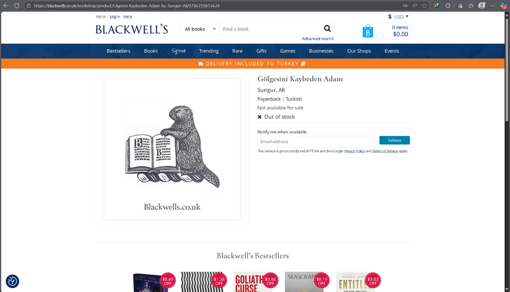The height and width of the screenshot is (292, 510).
Task: Refresh the page with reload icon
Action: (x=17, y=6)
